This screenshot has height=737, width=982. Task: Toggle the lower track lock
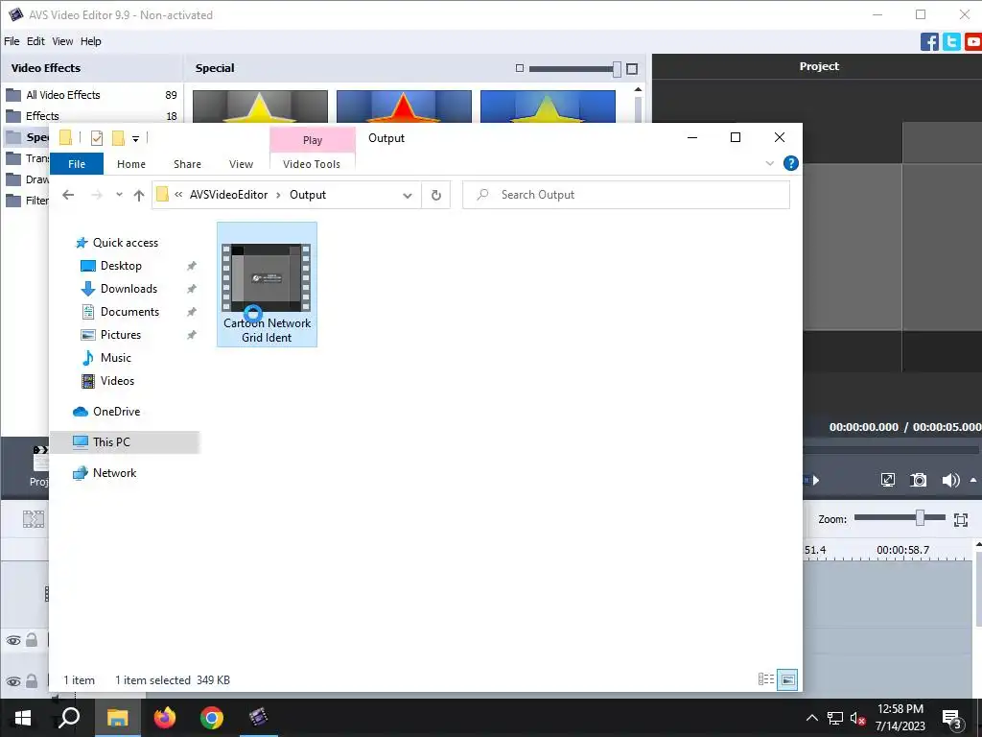click(32, 680)
